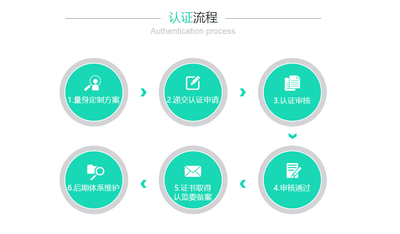Viewport: 400px width, 234px height.
Task: Click the 认监委备案 text line
Action: point(193,197)
